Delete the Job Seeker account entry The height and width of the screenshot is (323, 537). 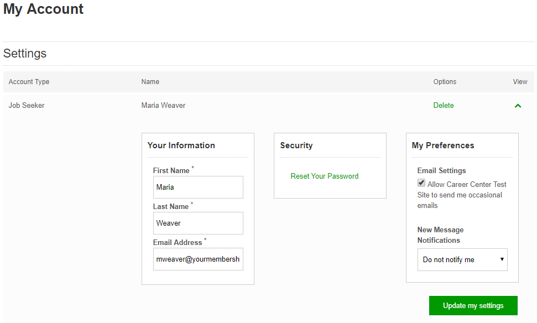coord(443,105)
